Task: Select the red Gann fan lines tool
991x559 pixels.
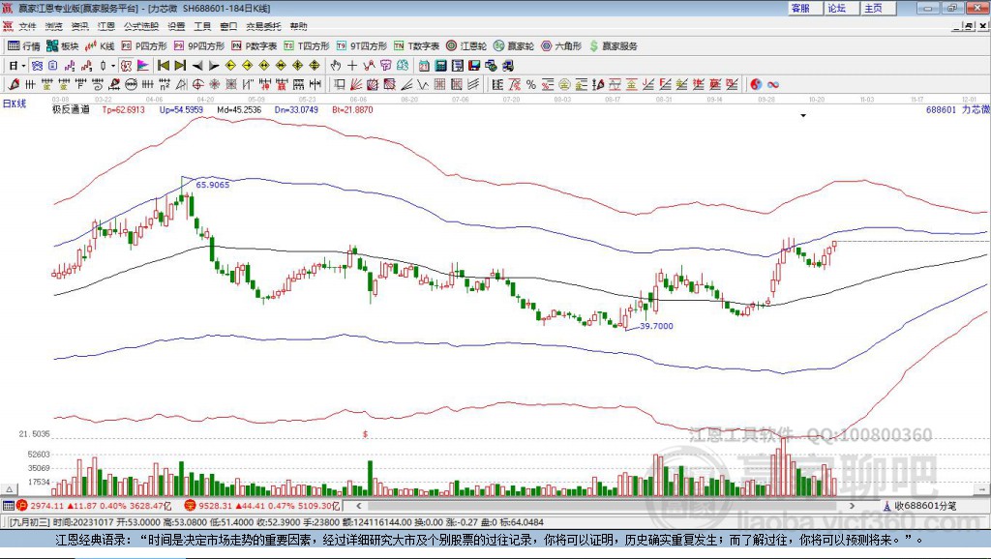Action: 356,85
